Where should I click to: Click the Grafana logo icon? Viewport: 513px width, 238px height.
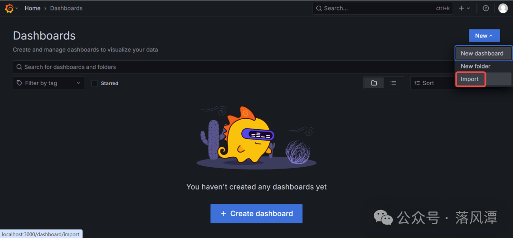9,8
